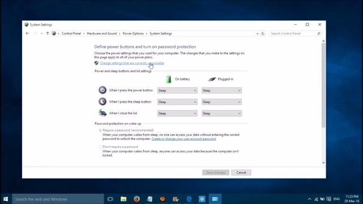The image size is (363, 204).
Task: Open power button On battery dropdown
Action: tap(178, 91)
